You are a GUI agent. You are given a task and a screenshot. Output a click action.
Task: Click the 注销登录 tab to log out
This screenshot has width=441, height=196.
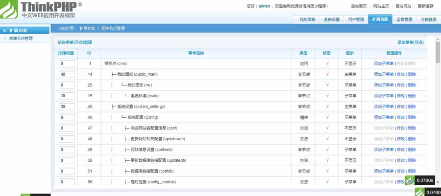(x=428, y=20)
